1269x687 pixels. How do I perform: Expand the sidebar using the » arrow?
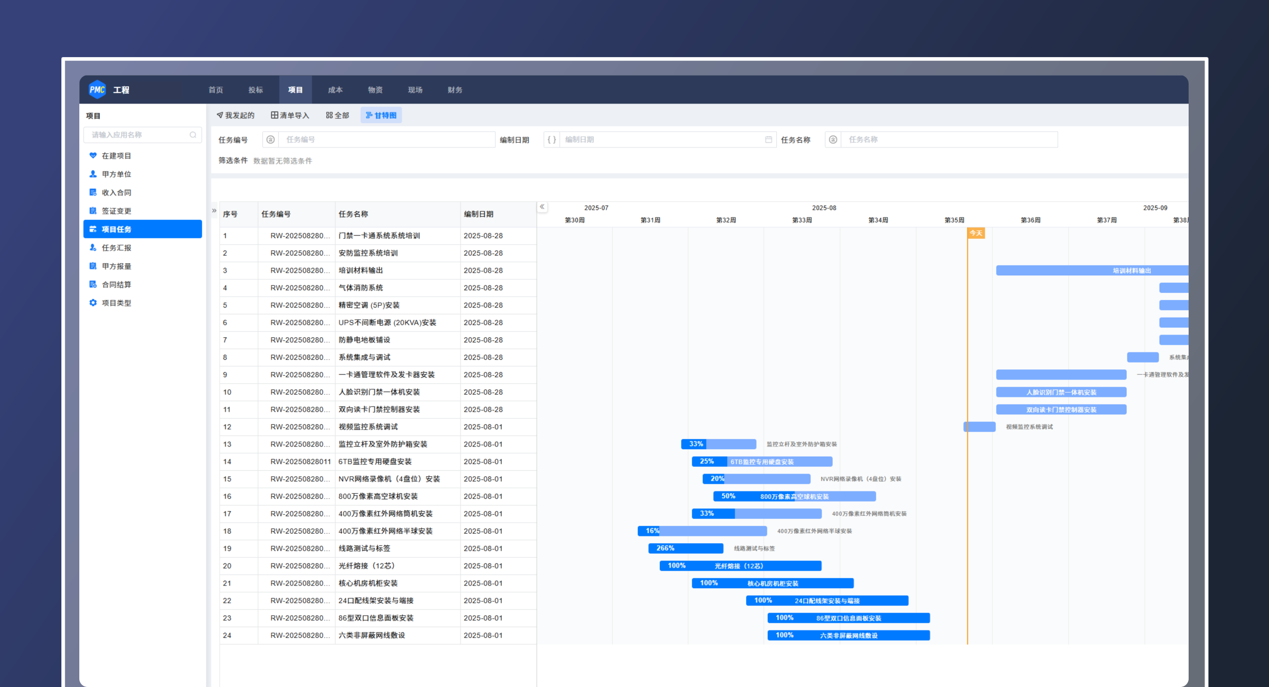click(x=214, y=210)
